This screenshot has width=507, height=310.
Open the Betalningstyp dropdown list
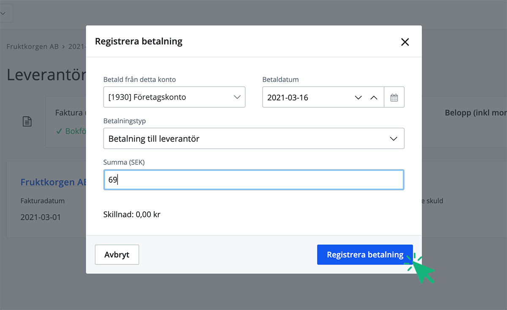[x=253, y=138]
